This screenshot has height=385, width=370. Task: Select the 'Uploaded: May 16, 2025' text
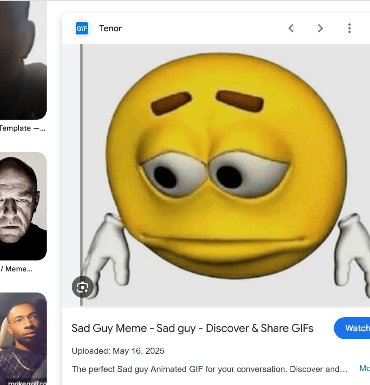pos(118,351)
